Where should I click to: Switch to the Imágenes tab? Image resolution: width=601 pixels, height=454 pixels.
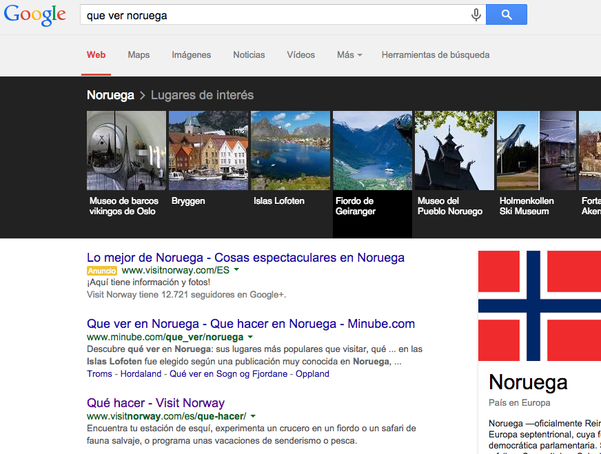(x=191, y=55)
